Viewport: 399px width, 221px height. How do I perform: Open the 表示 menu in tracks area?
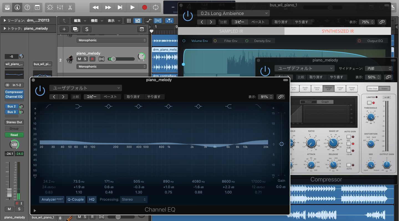pos(113,20)
